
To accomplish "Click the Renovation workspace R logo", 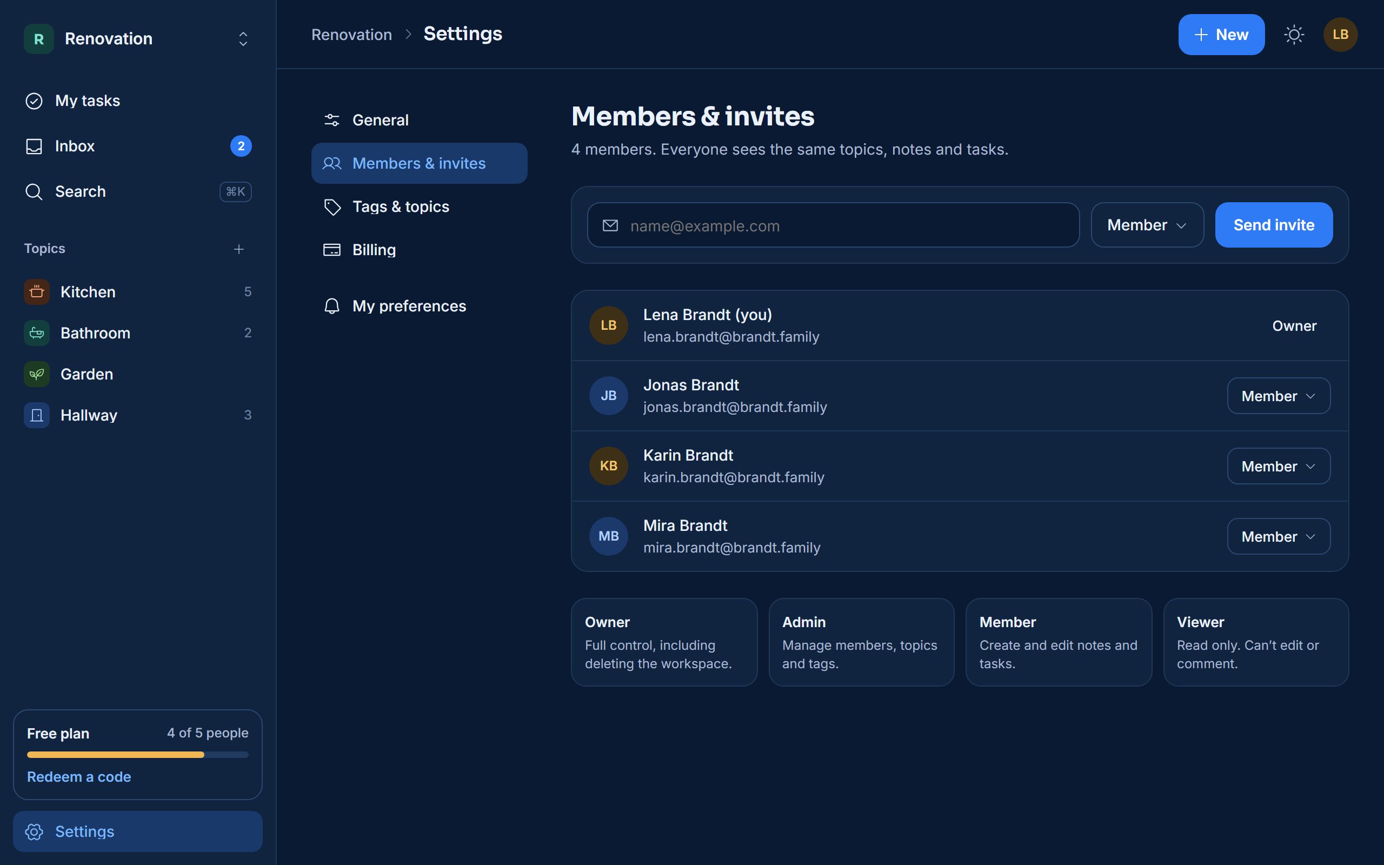I will (39, 39).
